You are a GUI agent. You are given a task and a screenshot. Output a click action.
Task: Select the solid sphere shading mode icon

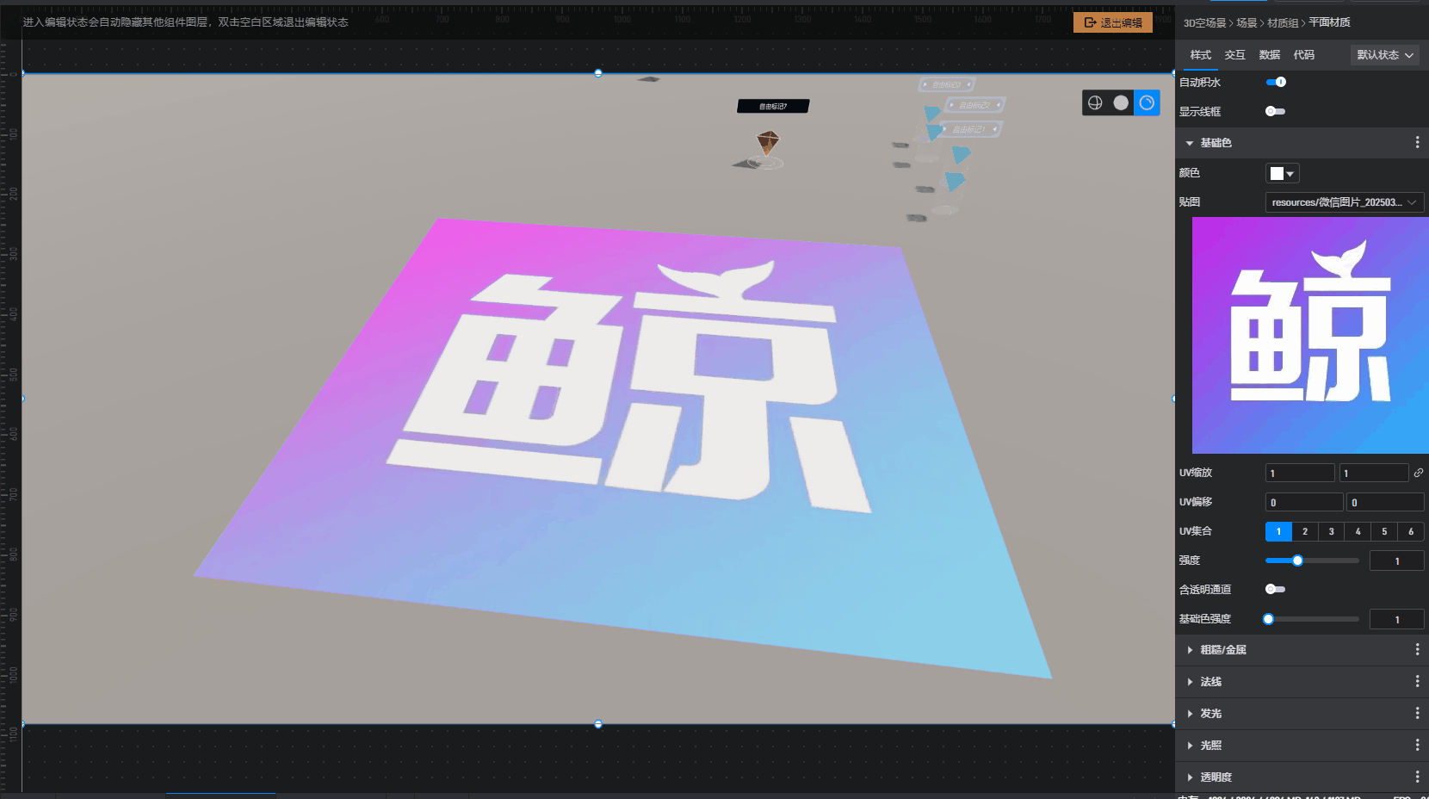click(1121, 103)
